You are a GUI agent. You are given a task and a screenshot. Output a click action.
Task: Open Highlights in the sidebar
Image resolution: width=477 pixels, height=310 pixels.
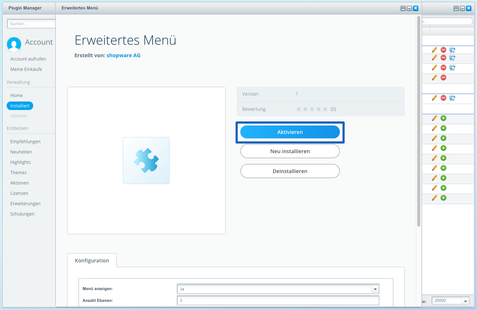(21, 162)
